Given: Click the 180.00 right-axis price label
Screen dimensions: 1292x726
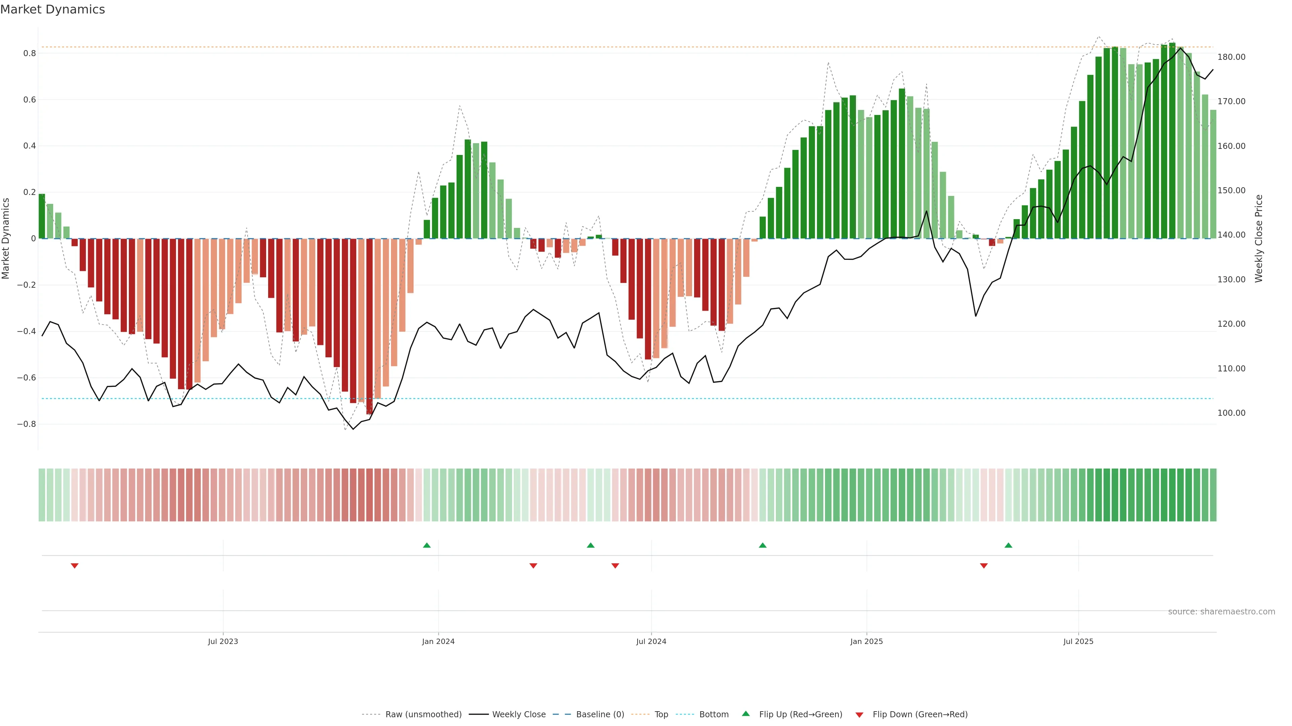Looking at the screenshot, I should coord(1231,57).
